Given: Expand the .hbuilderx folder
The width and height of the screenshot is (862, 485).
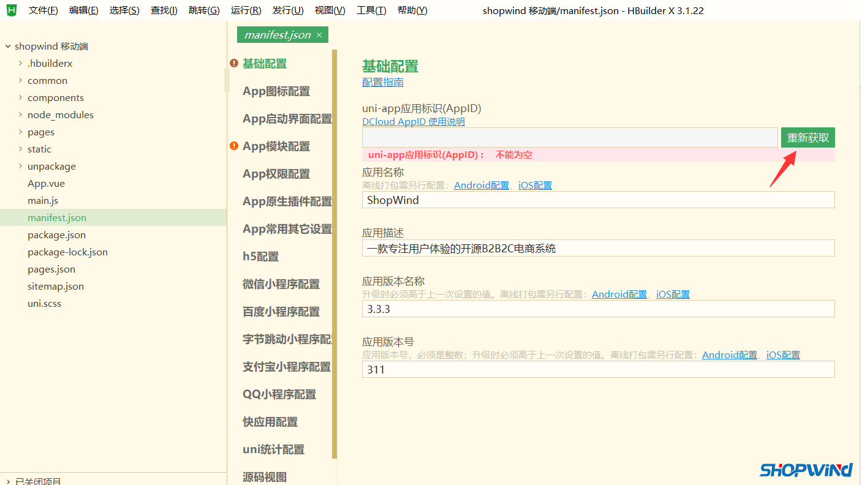Looking at the screenshot, I should pos(20,64).
